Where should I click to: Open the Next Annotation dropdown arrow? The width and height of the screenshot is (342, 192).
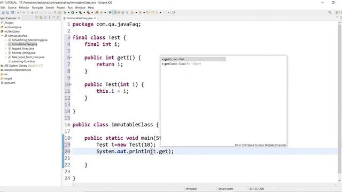pos(136,12)
